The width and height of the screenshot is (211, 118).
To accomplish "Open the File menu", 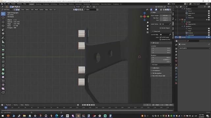I will [x=5, y=4].
